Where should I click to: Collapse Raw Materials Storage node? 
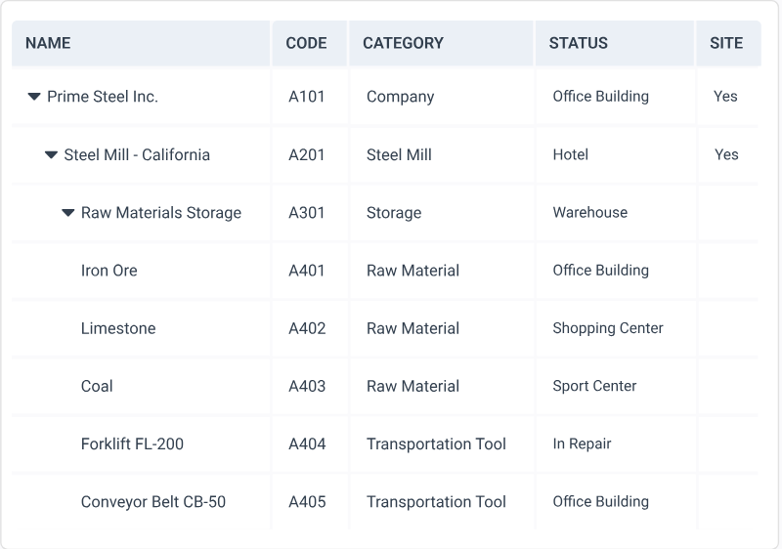[68, 213]
